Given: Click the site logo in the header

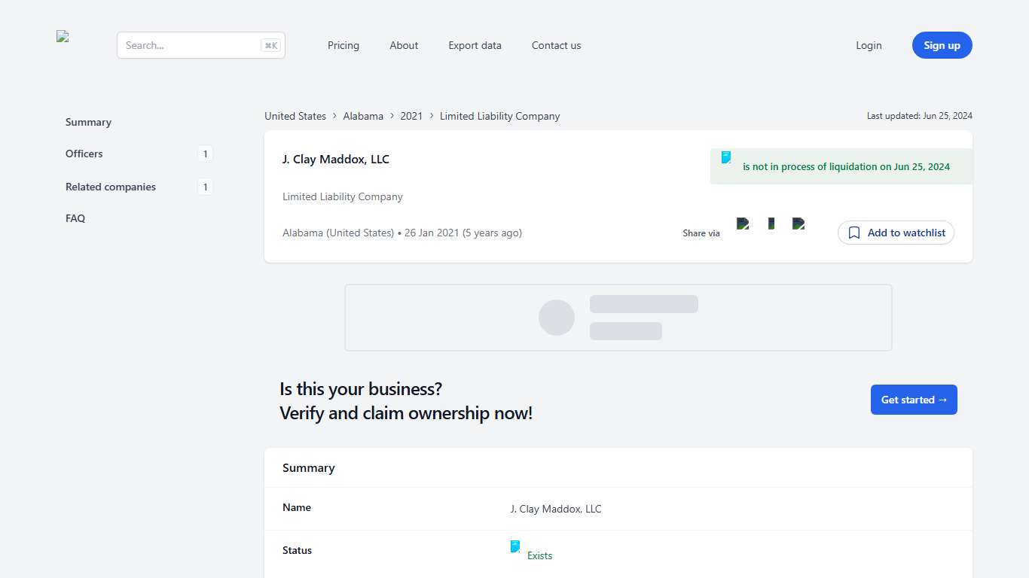Looking at the screenshot, I should (x=63, y=37).
